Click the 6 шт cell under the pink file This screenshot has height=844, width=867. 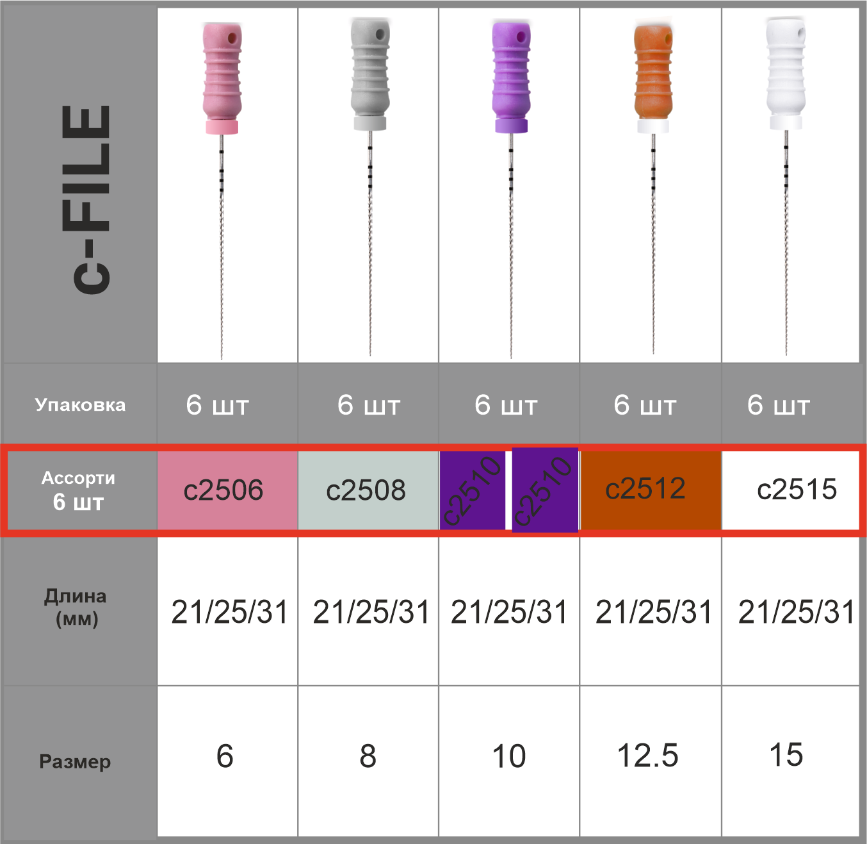(x=217, y=405)
